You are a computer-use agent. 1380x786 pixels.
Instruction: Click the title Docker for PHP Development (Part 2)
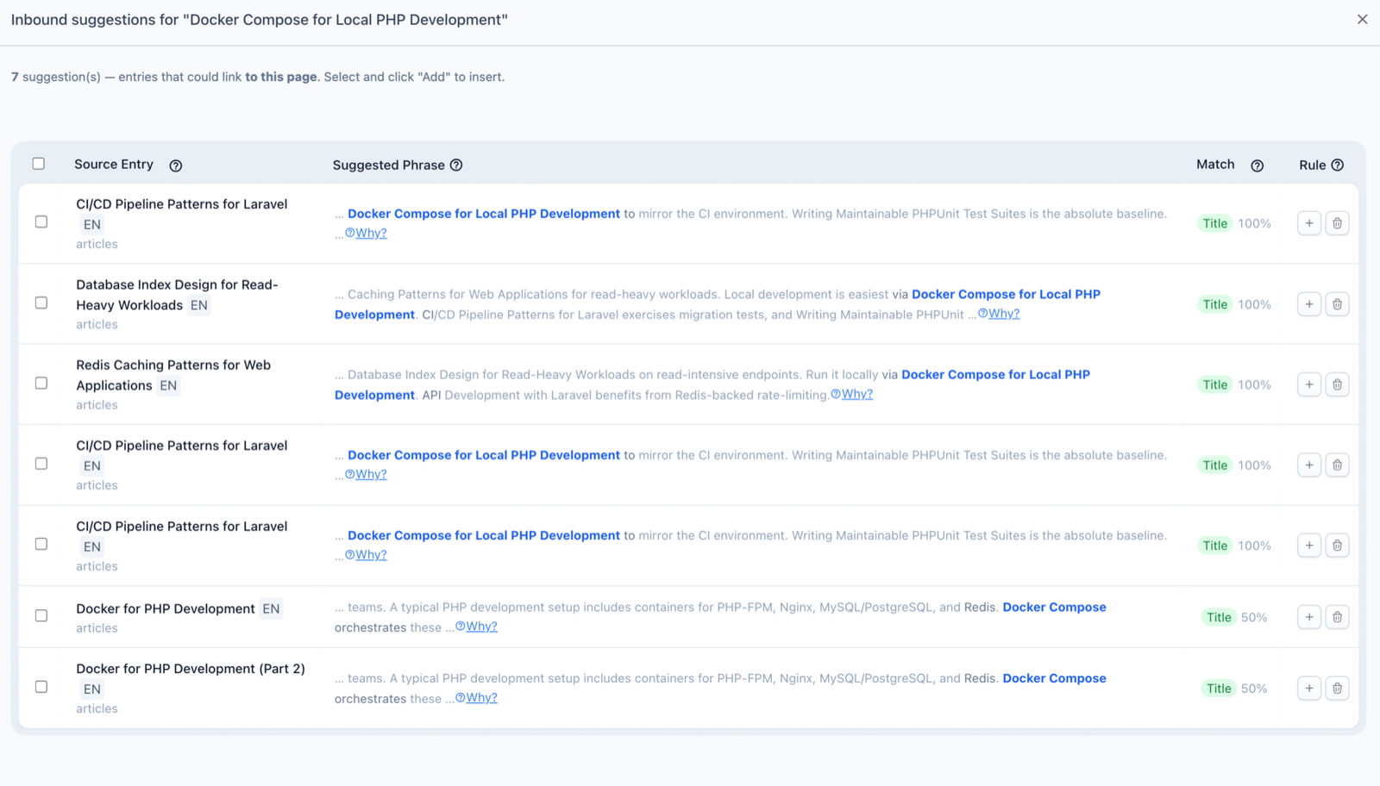[191, 669]
